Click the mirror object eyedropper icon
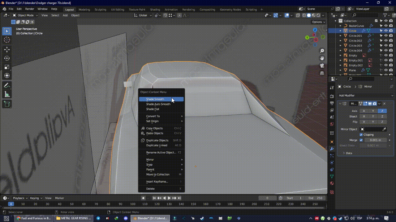 (x=384, y=129)
